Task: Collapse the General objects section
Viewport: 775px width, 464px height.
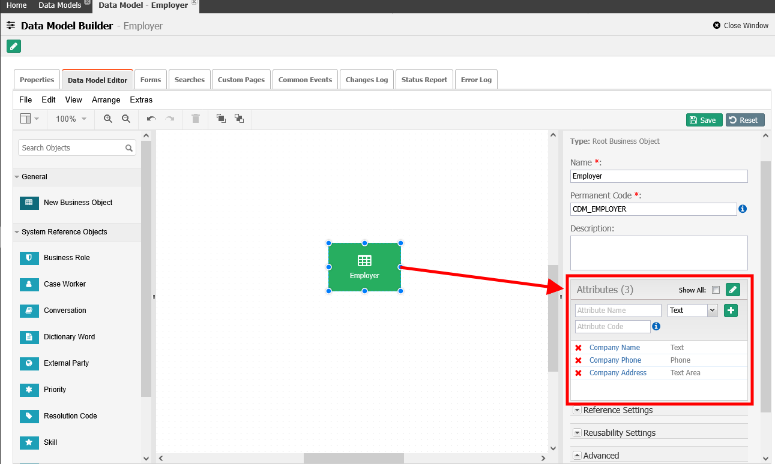Action: tap(17, 177)
